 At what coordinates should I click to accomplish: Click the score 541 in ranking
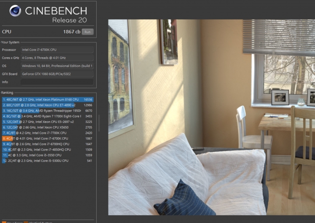pos(90,161)
